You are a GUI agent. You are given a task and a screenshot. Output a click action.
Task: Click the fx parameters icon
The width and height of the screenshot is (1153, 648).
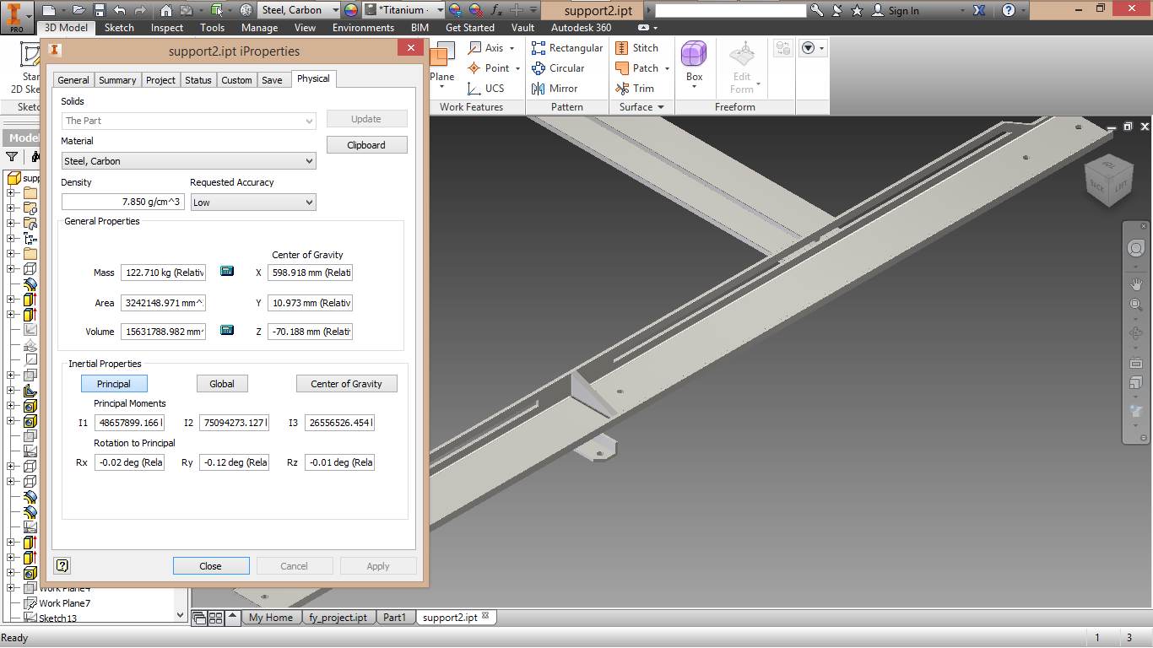tap(496, 10)
